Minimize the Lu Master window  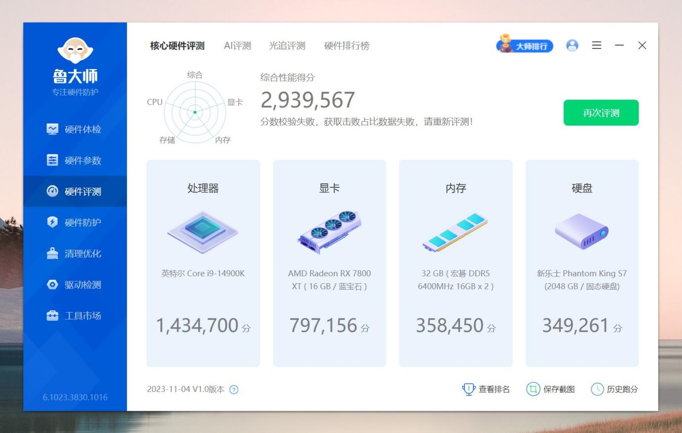pos(619,45)
